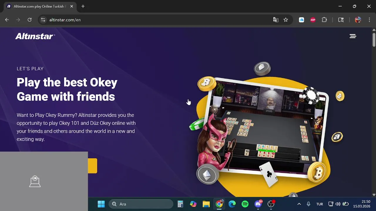Close the Altinstar.com tab
The image size is (376, 211).
click(71, 6)
